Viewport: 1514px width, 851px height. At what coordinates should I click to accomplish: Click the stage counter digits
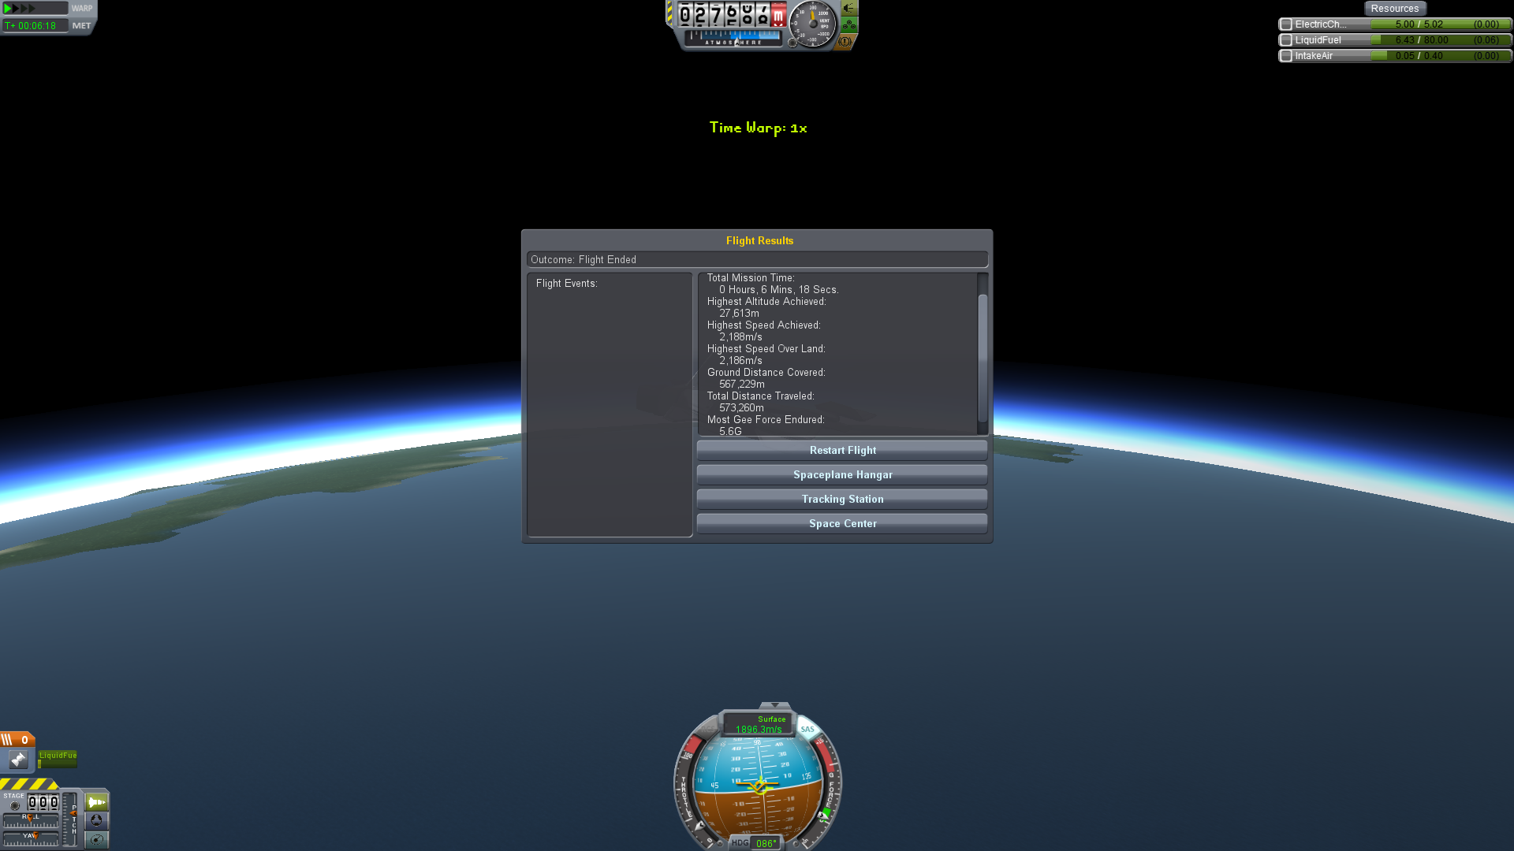(43, 802)
